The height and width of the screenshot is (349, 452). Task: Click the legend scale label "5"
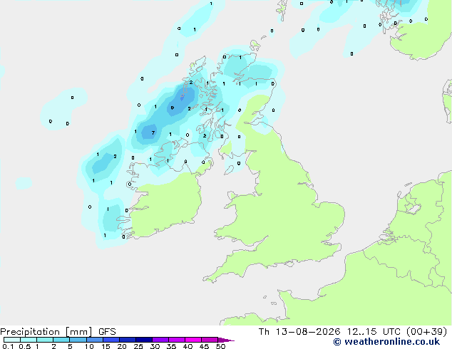pyautogui.click(x=70, y=346)
